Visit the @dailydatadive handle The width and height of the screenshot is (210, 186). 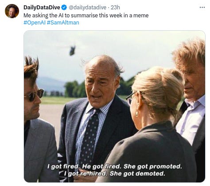click(87, 8)
